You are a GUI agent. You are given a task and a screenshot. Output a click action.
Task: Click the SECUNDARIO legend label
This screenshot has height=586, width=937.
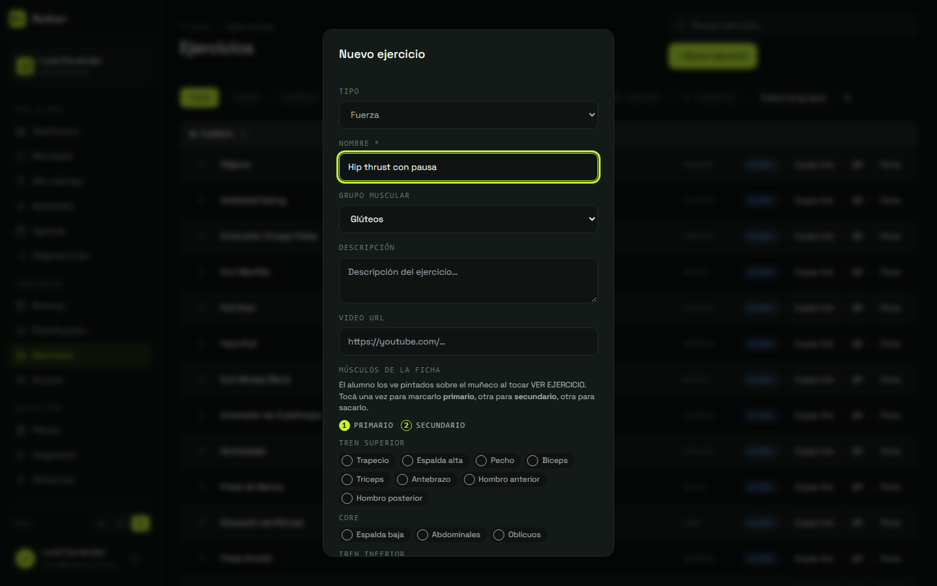pyautogui.click(x=441, y=425)
